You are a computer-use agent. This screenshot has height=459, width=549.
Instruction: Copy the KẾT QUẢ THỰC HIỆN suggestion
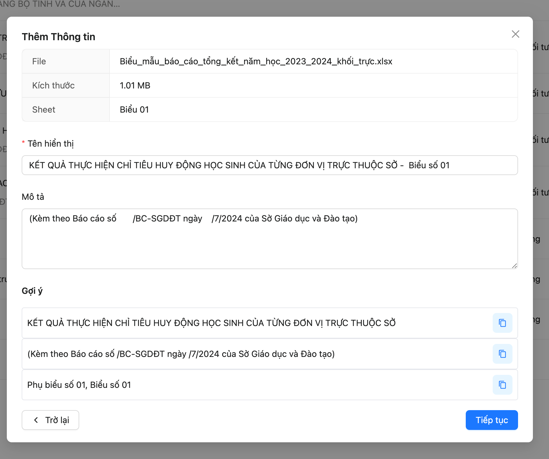(502, 323)
